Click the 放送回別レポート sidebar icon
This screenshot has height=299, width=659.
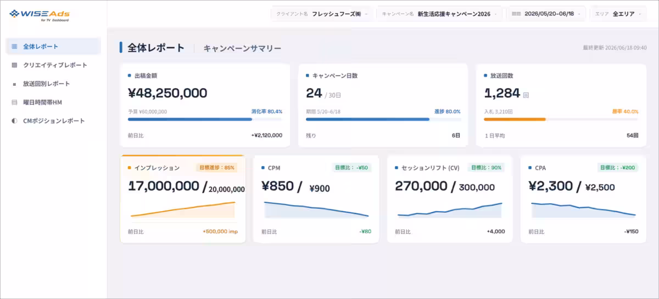click(x=14, y=84)
